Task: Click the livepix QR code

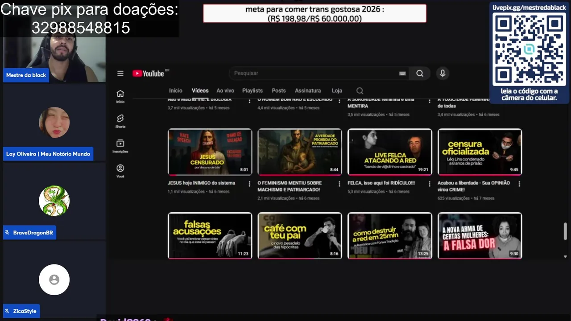Action: (529, 49)
